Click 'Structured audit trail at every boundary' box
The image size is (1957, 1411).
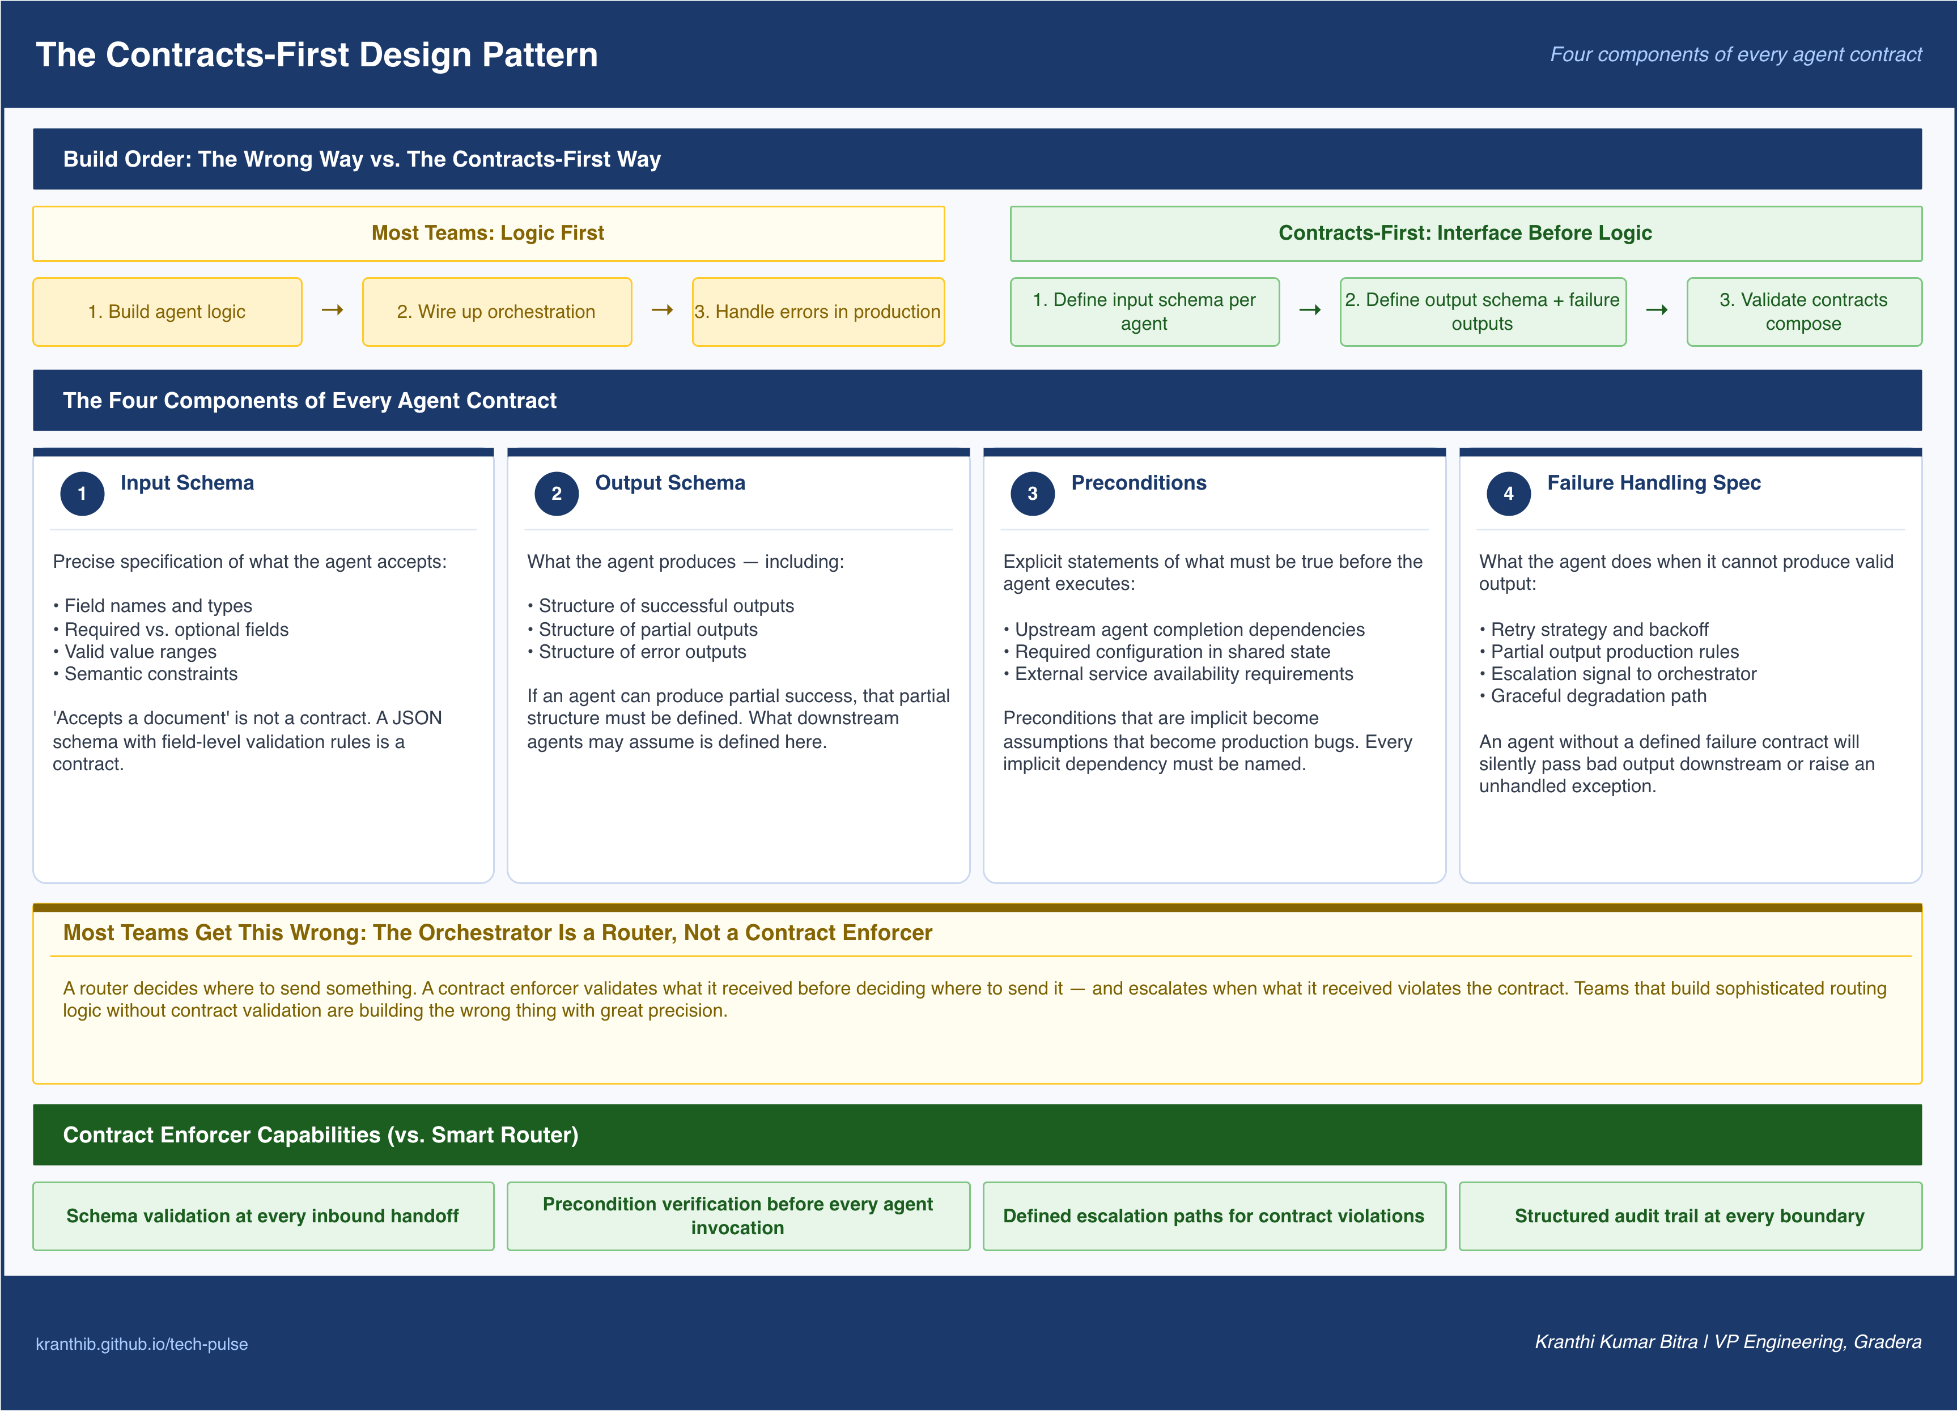1691,1216
